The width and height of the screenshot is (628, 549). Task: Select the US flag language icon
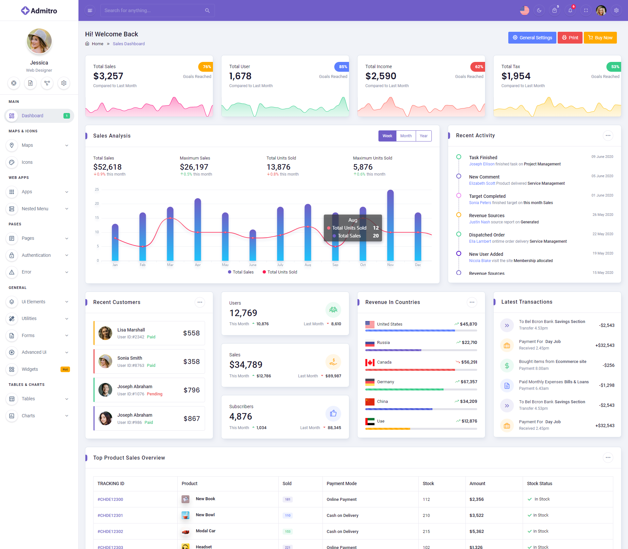[x=524, y=10]
